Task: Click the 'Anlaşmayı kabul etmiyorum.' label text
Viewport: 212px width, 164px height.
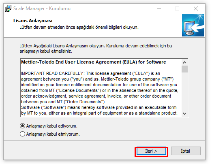Action: [53, 134]
